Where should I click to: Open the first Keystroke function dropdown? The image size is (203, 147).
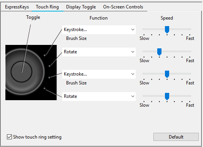(x=99, y=30)
